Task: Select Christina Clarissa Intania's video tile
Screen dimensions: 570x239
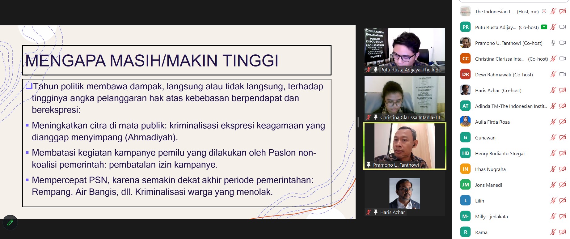Action: coord(404,98)
